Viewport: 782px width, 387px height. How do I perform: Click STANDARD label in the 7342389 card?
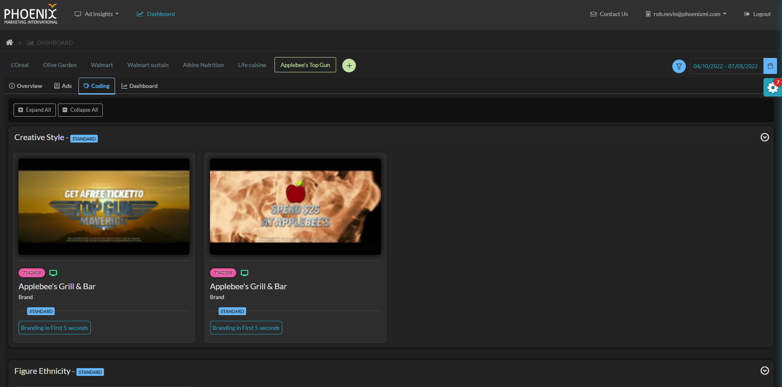coord(232,311)
